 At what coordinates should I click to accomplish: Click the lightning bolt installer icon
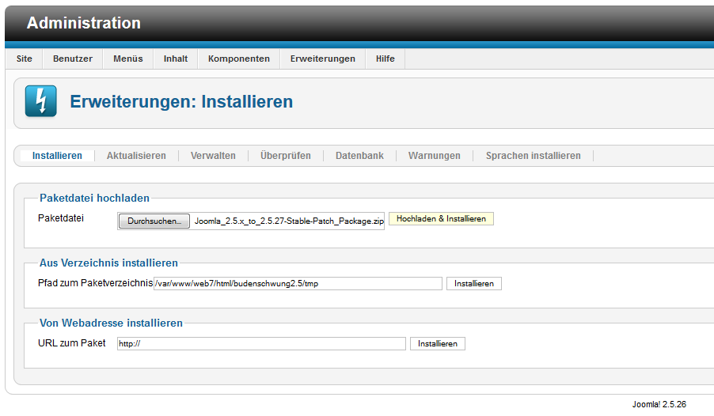coord(41,102)
